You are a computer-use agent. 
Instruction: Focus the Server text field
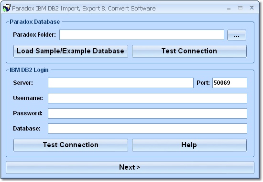pos(121,83)
